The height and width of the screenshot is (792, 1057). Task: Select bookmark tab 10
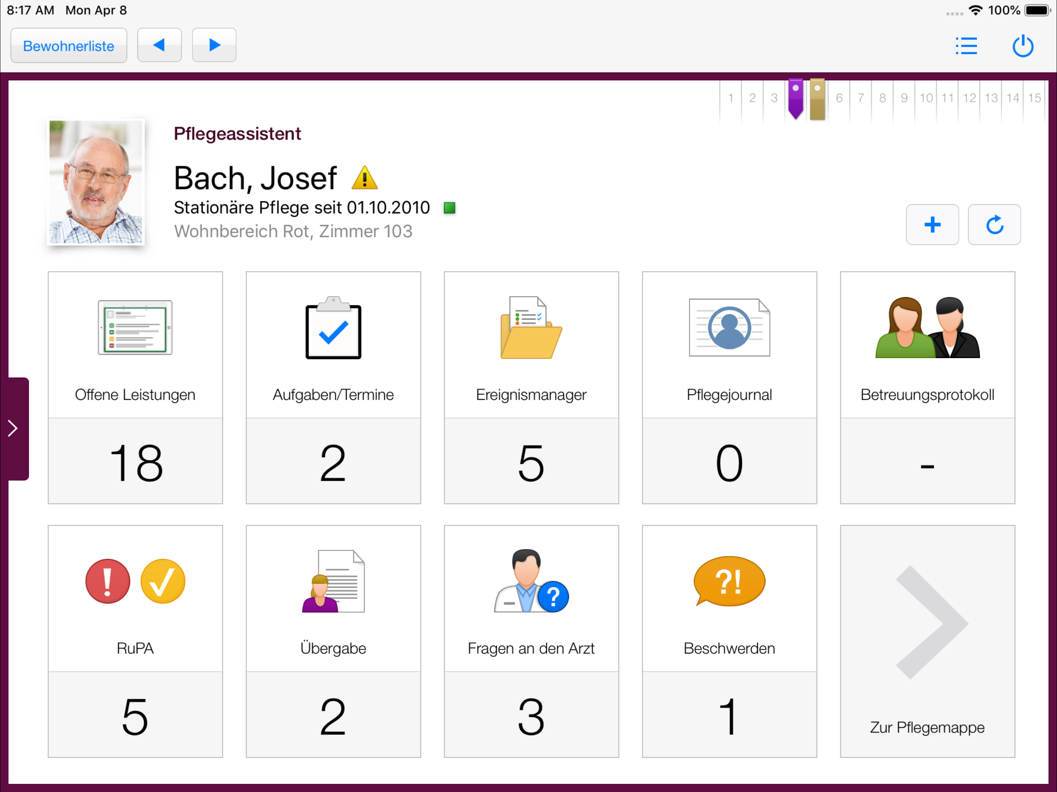click(x=926, y=98)
